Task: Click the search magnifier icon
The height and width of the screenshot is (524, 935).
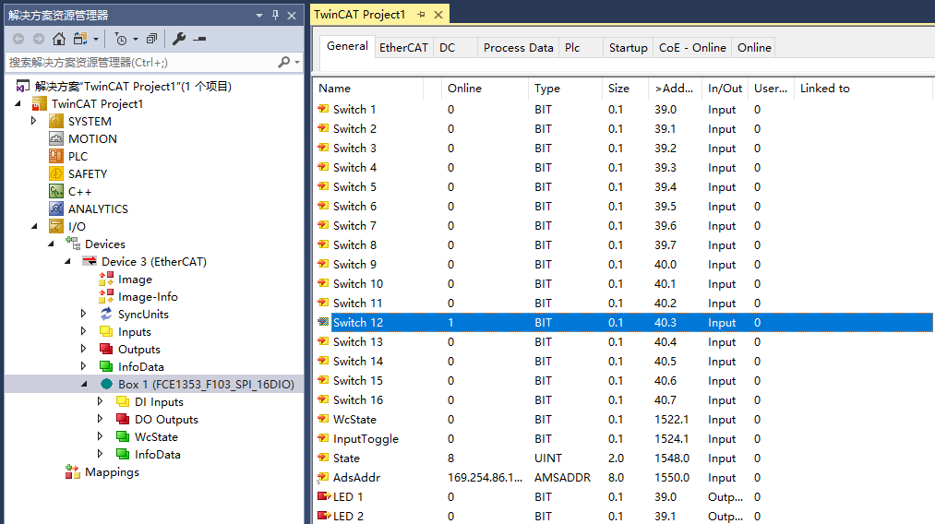Action: 284,62
